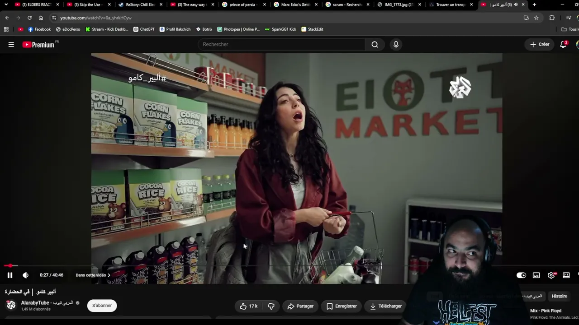The height and width of the screenshot is (325, 579).
Task: Open the YouTube bookmark icon
Action: tap(20, 29)
